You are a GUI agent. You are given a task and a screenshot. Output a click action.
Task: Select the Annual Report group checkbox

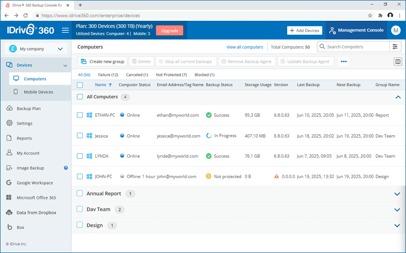pyautogui.click(x=80, y=193)
